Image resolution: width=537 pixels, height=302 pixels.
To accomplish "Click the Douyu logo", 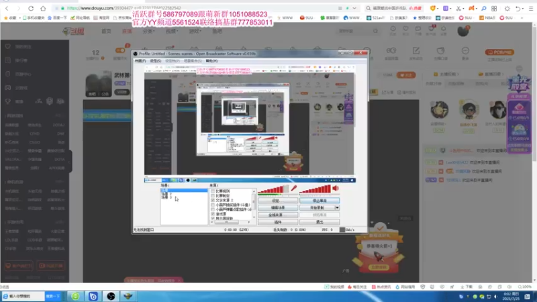I will tap(73, 31).
